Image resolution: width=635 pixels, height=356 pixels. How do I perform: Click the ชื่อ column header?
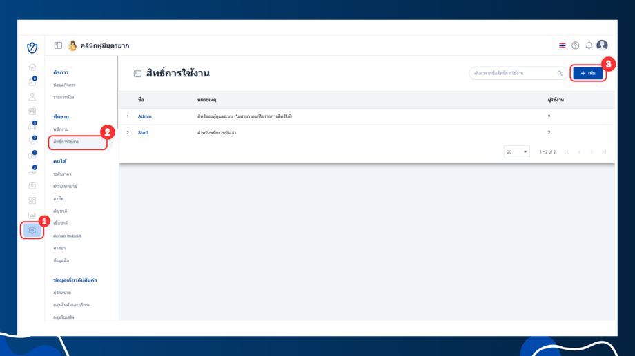141,100
